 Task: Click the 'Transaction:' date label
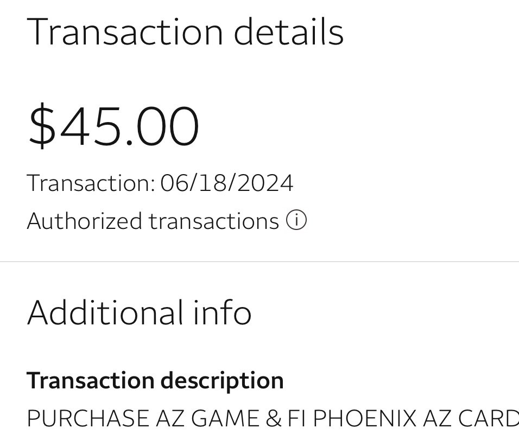[x=91, y=183]
